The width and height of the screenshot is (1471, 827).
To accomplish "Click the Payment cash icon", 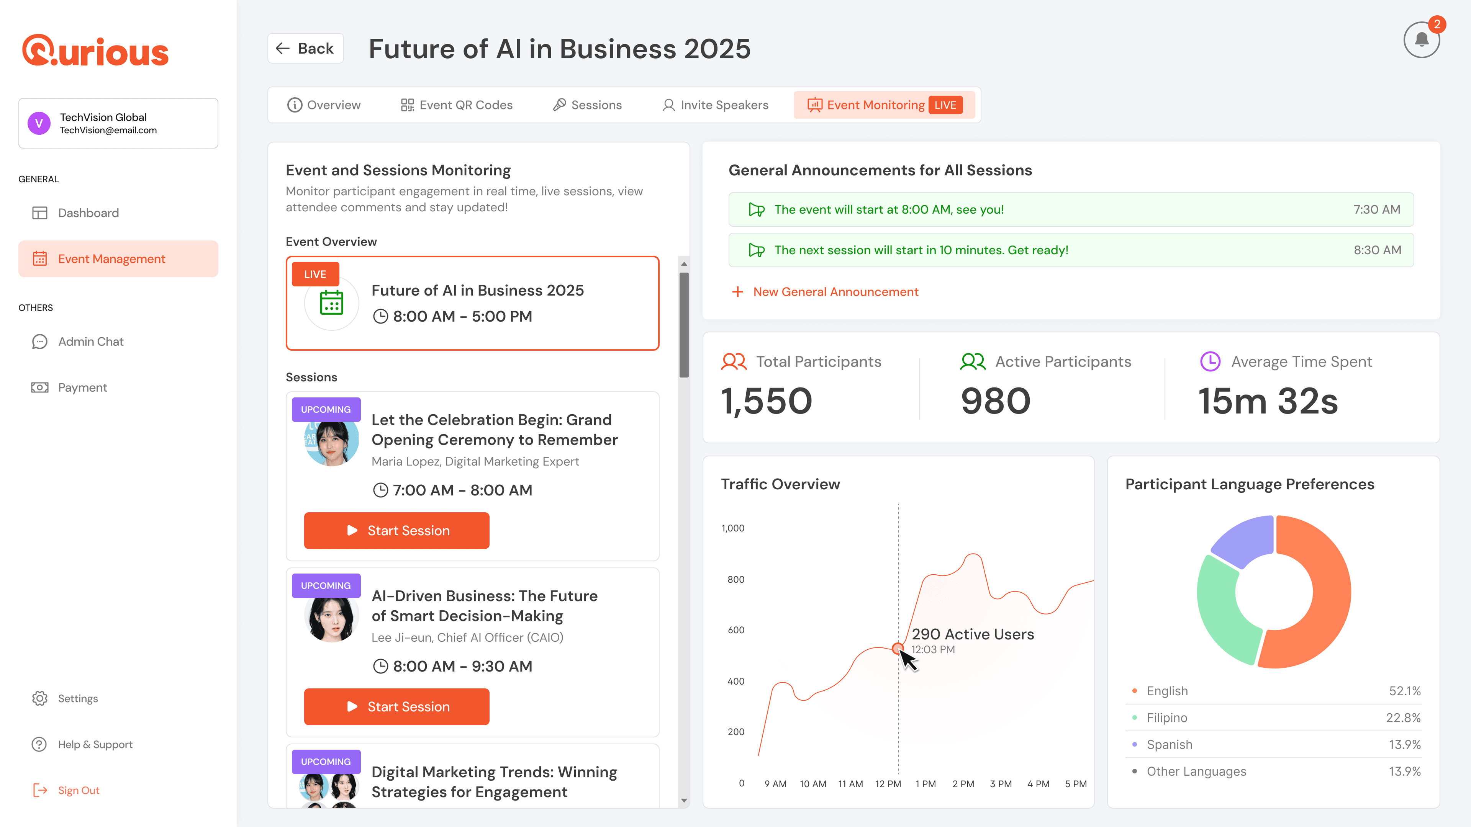I will tap(39, 387).
